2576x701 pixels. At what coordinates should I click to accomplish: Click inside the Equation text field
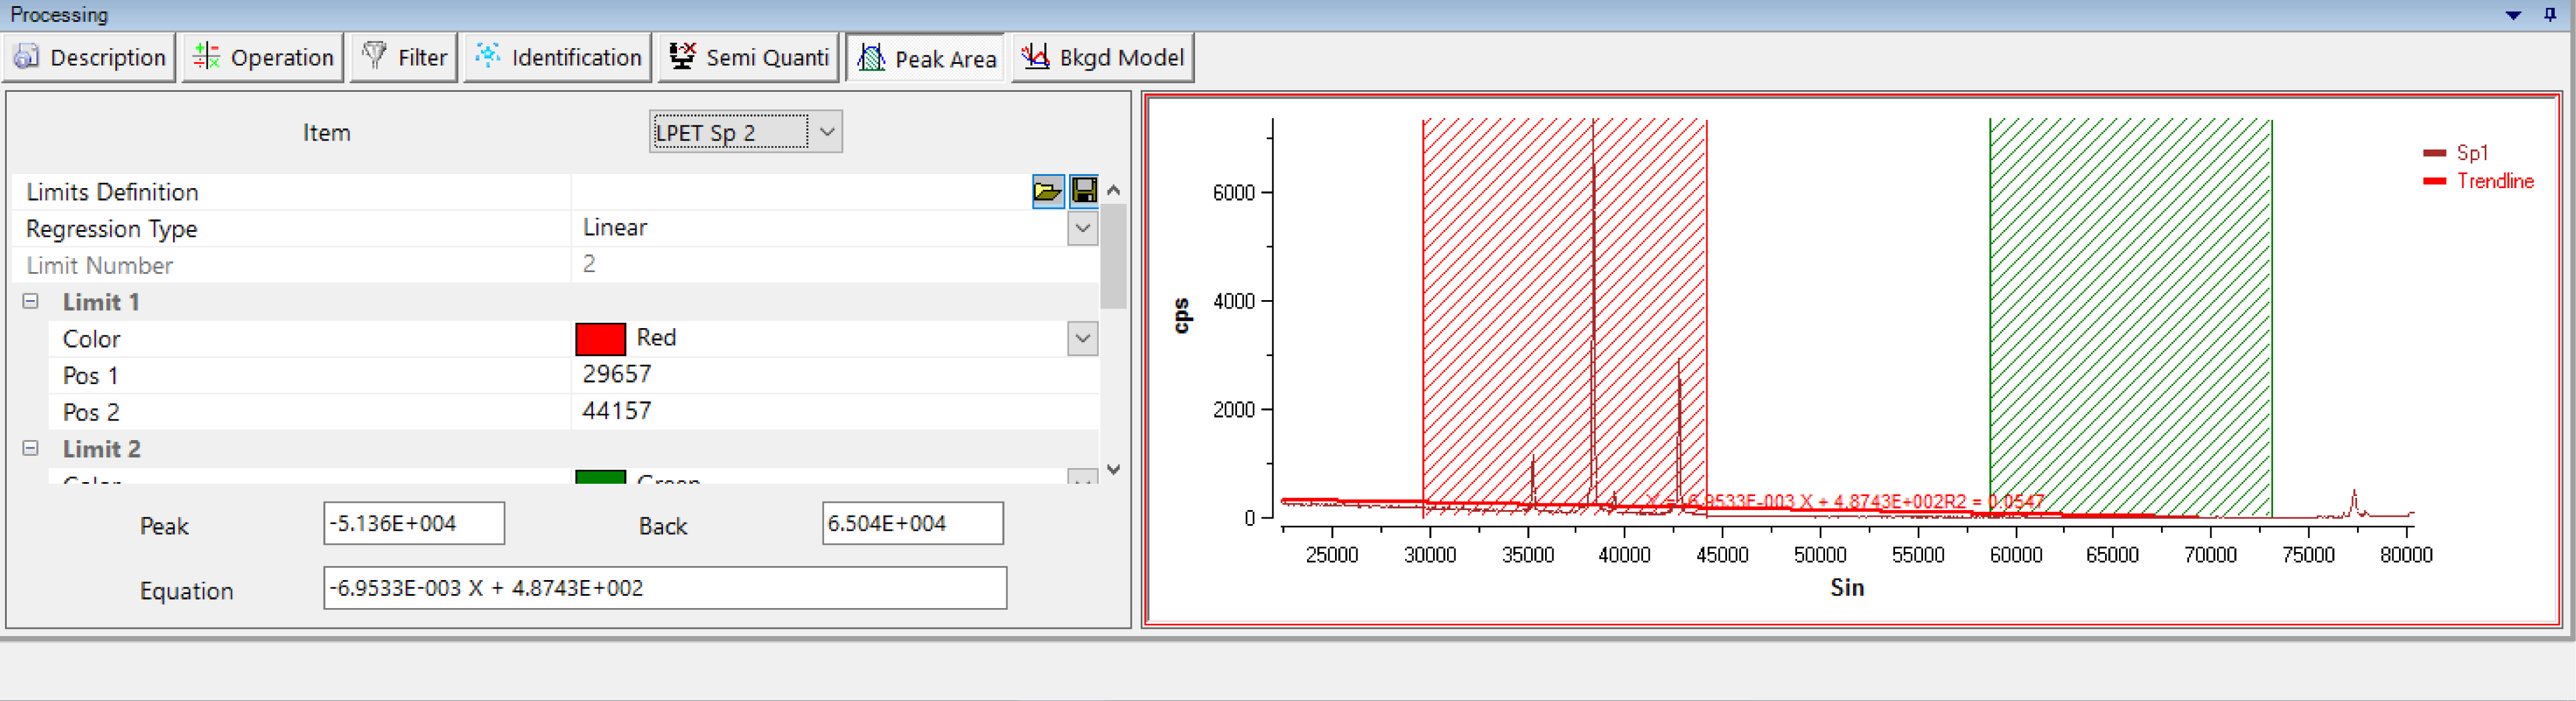[664, 588]
